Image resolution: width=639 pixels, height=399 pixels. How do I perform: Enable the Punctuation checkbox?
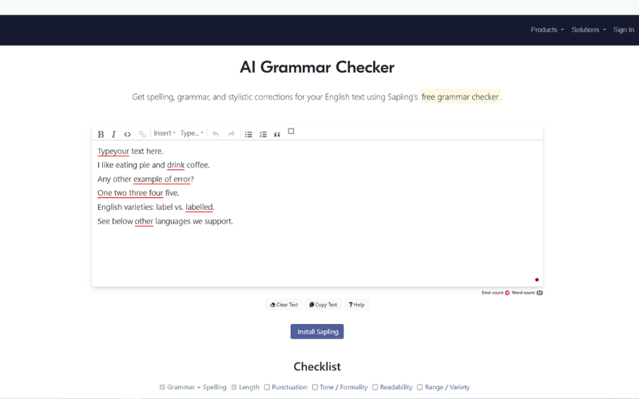coord(267,387)
